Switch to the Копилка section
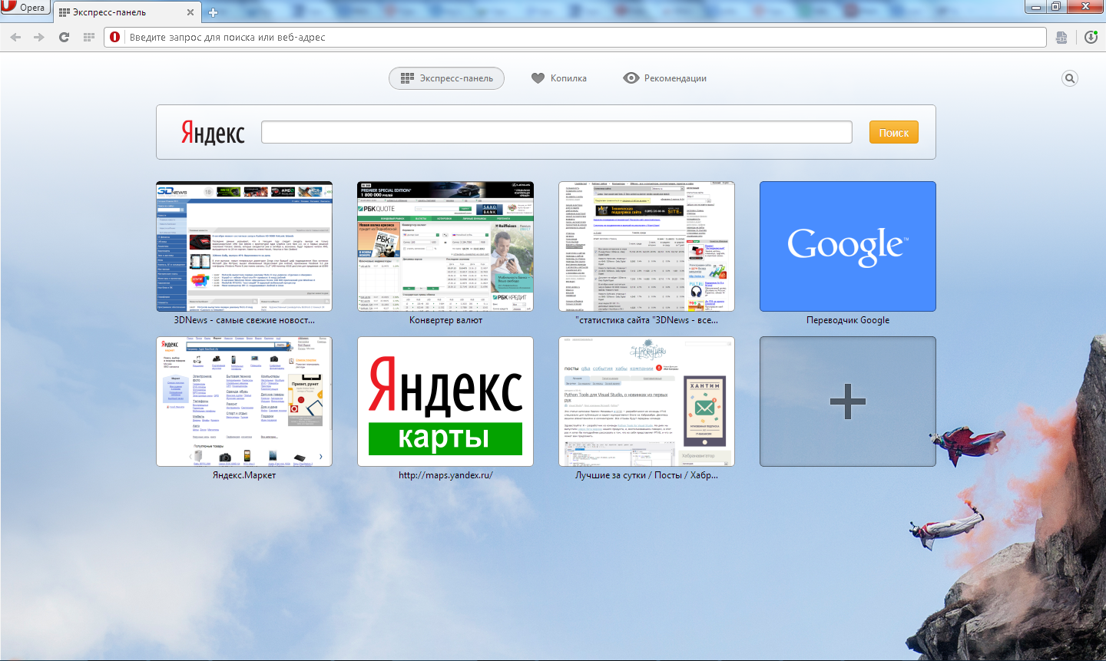This screenshot has width=1106, height=661. click(x=559, y=78)
